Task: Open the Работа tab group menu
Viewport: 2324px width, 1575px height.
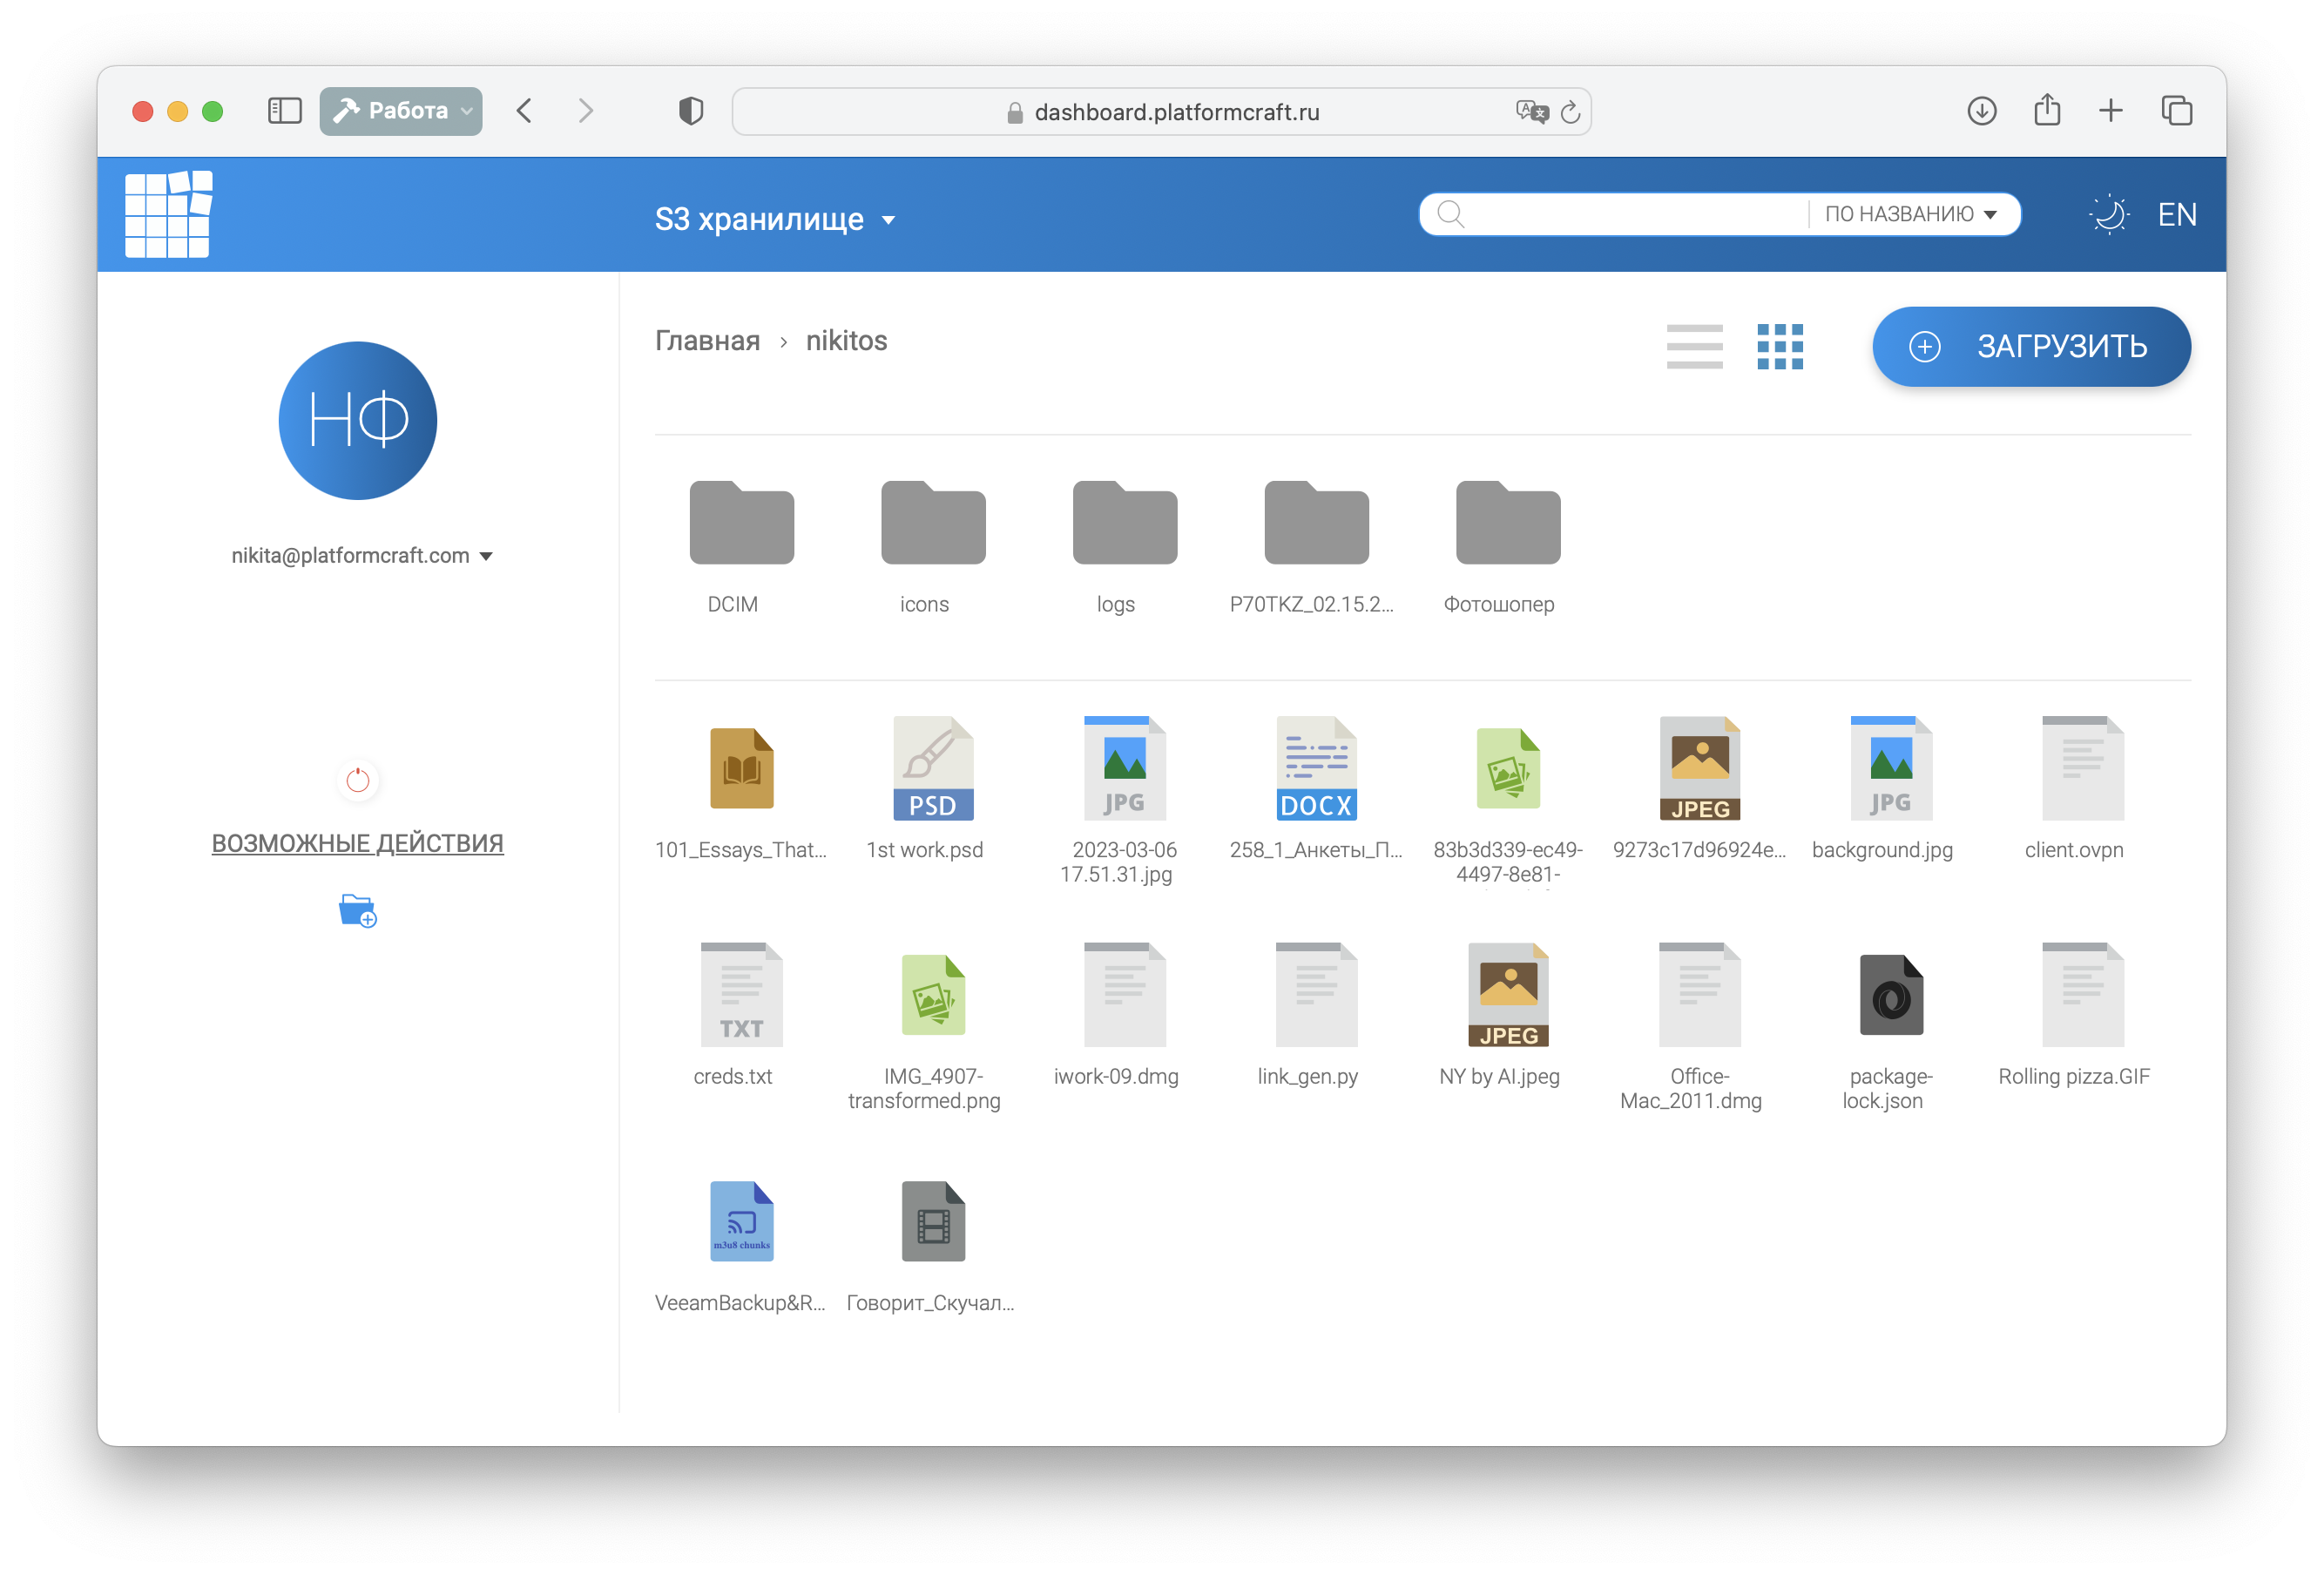Action: (401, 111)
